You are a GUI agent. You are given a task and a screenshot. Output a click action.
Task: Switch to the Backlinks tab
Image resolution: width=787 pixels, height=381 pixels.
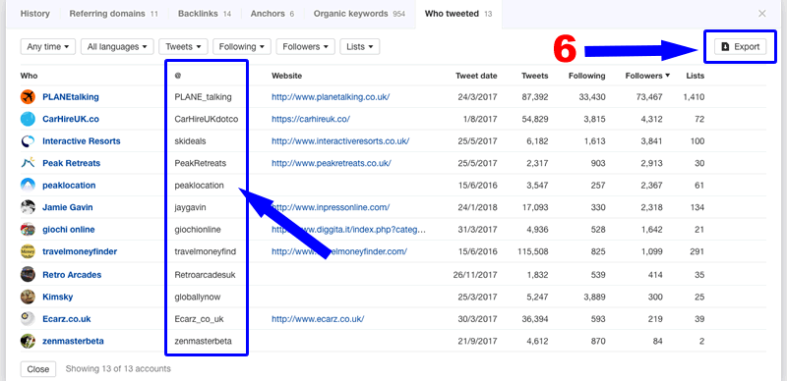(205, 14)
